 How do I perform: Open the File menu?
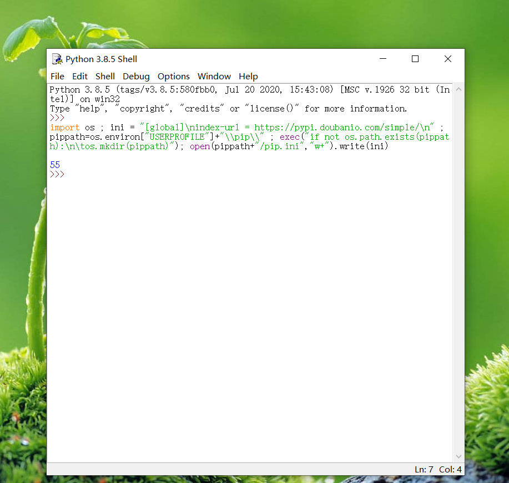click(x=58, y=76)
